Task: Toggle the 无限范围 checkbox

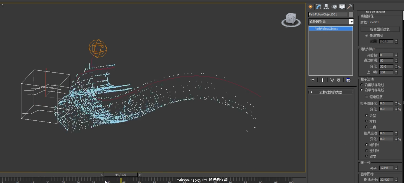Action: coord(367,35)
